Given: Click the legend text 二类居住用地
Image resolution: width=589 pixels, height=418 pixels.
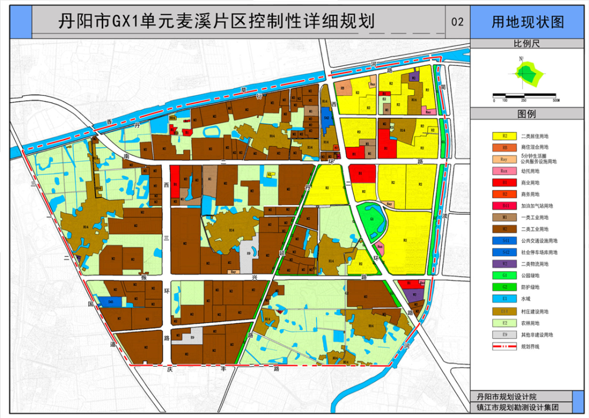Looking at the screenshot, I should pos(535,137).
